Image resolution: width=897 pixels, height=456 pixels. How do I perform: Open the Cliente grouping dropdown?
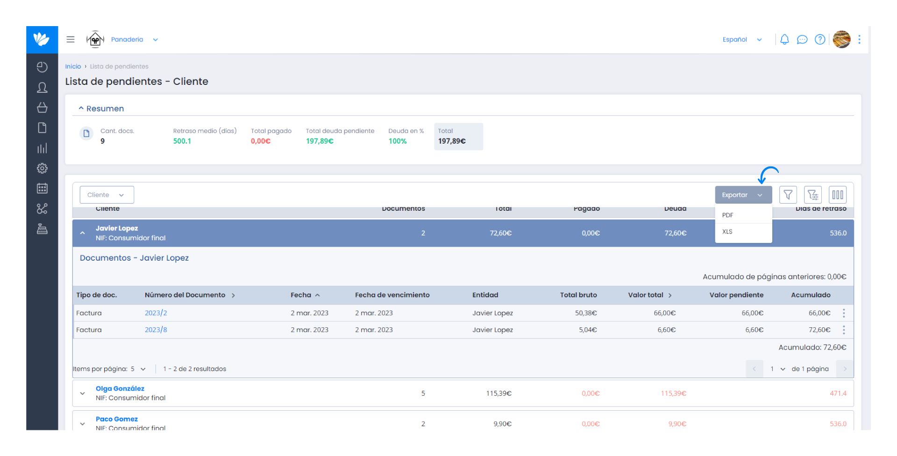click(x=107, y=195)
